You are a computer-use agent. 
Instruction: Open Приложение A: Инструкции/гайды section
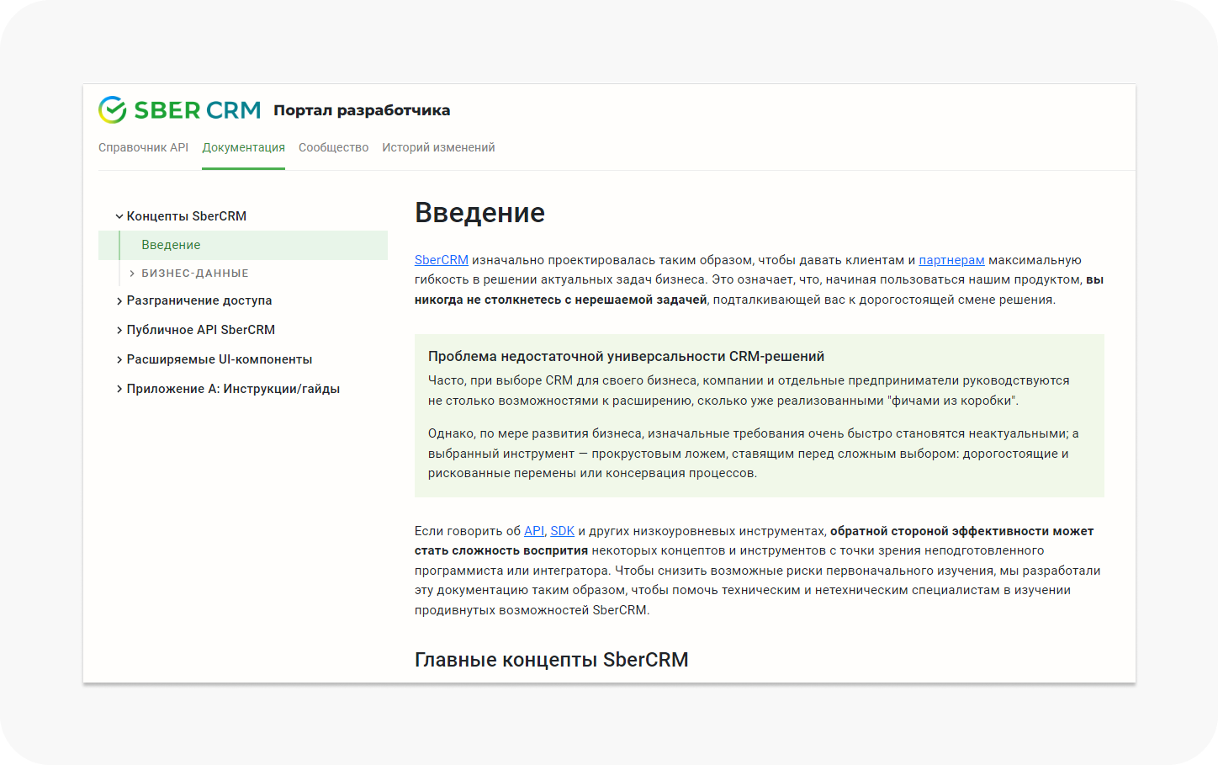click(233, 389)
